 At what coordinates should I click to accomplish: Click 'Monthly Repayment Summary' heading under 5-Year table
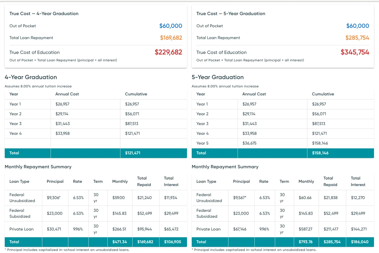point(225,167)
